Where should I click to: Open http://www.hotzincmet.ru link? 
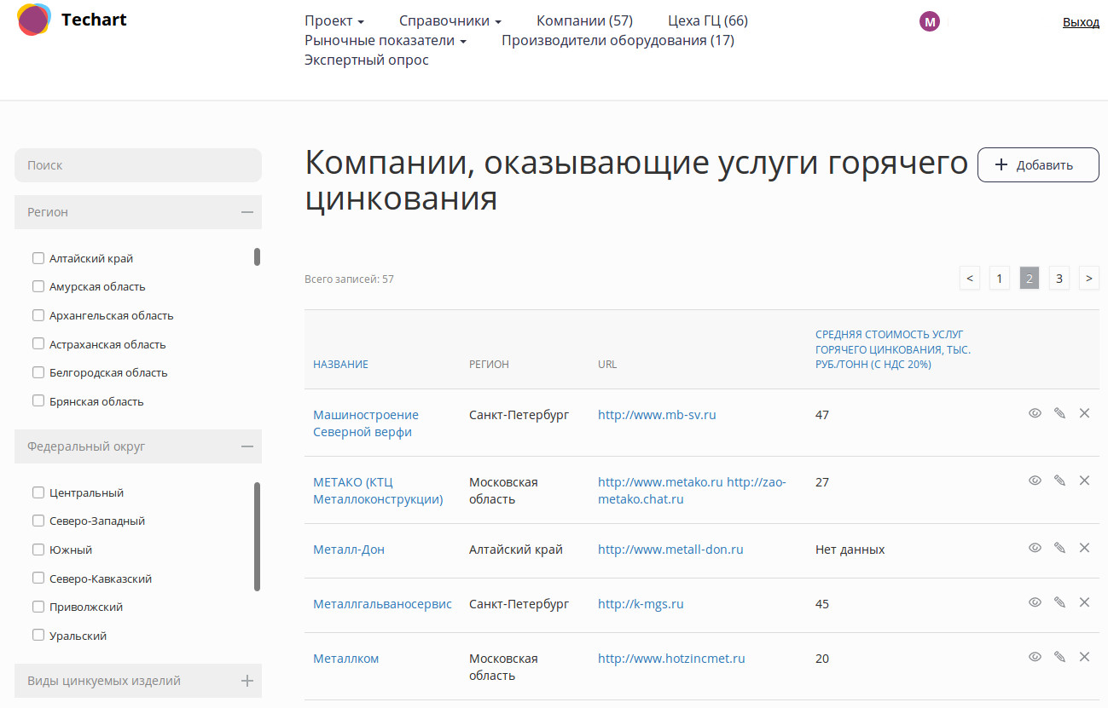671,659
